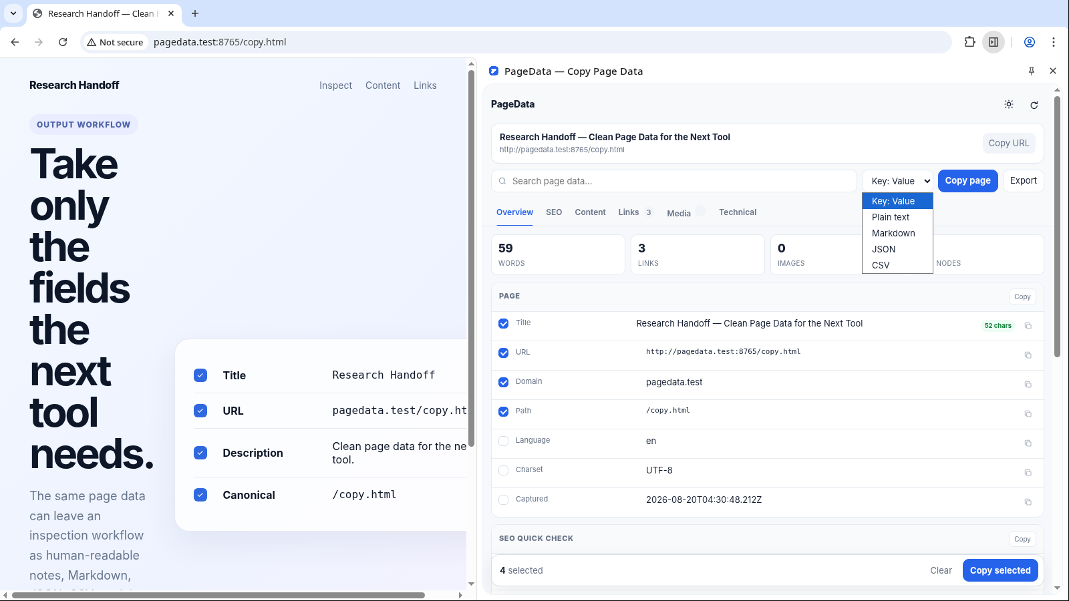This screenshot has width=1069, height=601.
Task: Select the Overview tab
Action: 514,212
